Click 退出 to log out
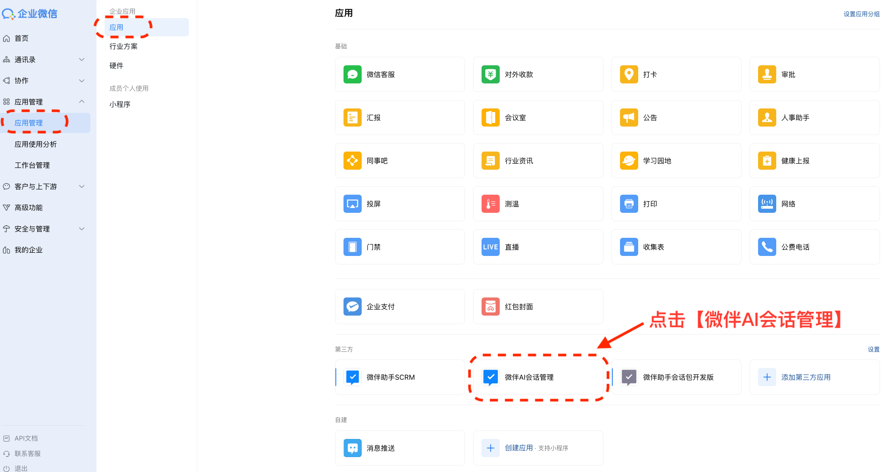 (x=21, y=468)
